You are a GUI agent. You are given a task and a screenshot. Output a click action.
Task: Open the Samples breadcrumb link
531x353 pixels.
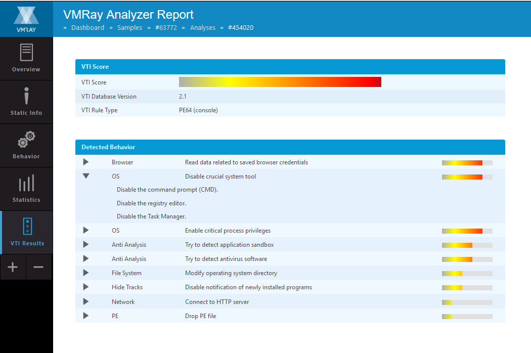(129, 28)
